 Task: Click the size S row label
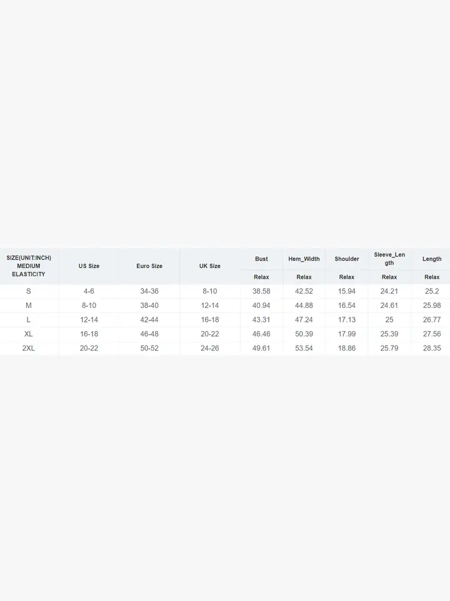28,291
